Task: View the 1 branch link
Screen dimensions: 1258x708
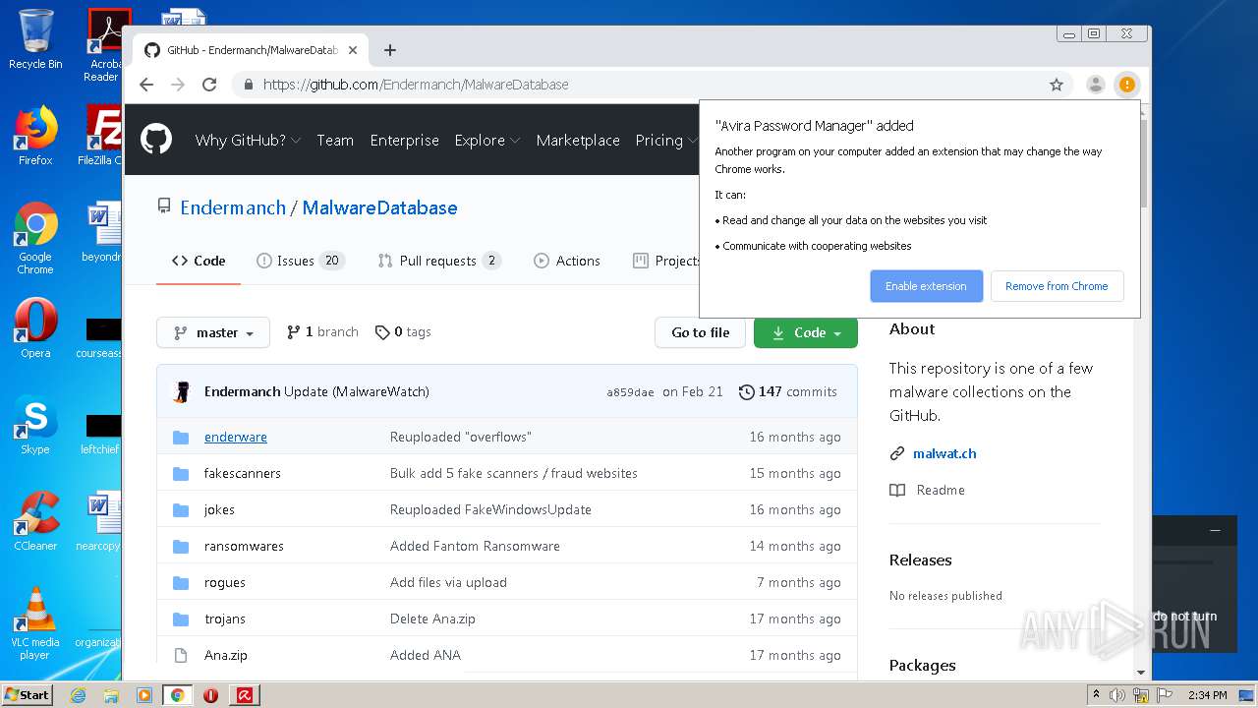Action: pos(322,332)
